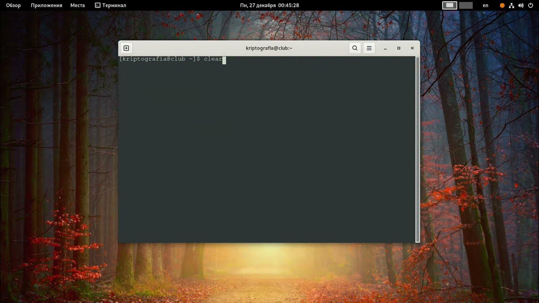Click the [kriptografia@club ~]$ prompt text
Image resolution: width=539 pixels, height=303 pixels.
[x=160, y=59]
